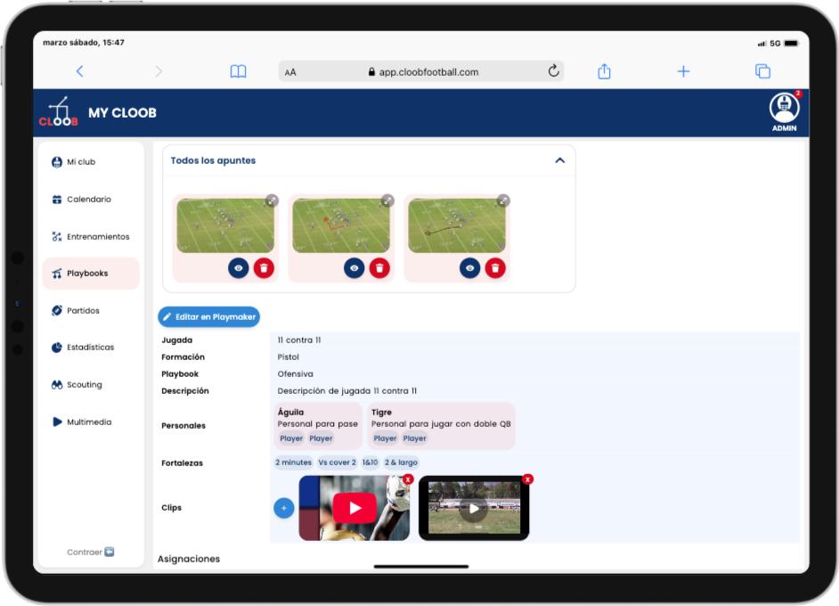Collapse the Todos los apuntes panel
Image resolution: width=839 pixels, height=606 pixels.
tap(559, 160)
